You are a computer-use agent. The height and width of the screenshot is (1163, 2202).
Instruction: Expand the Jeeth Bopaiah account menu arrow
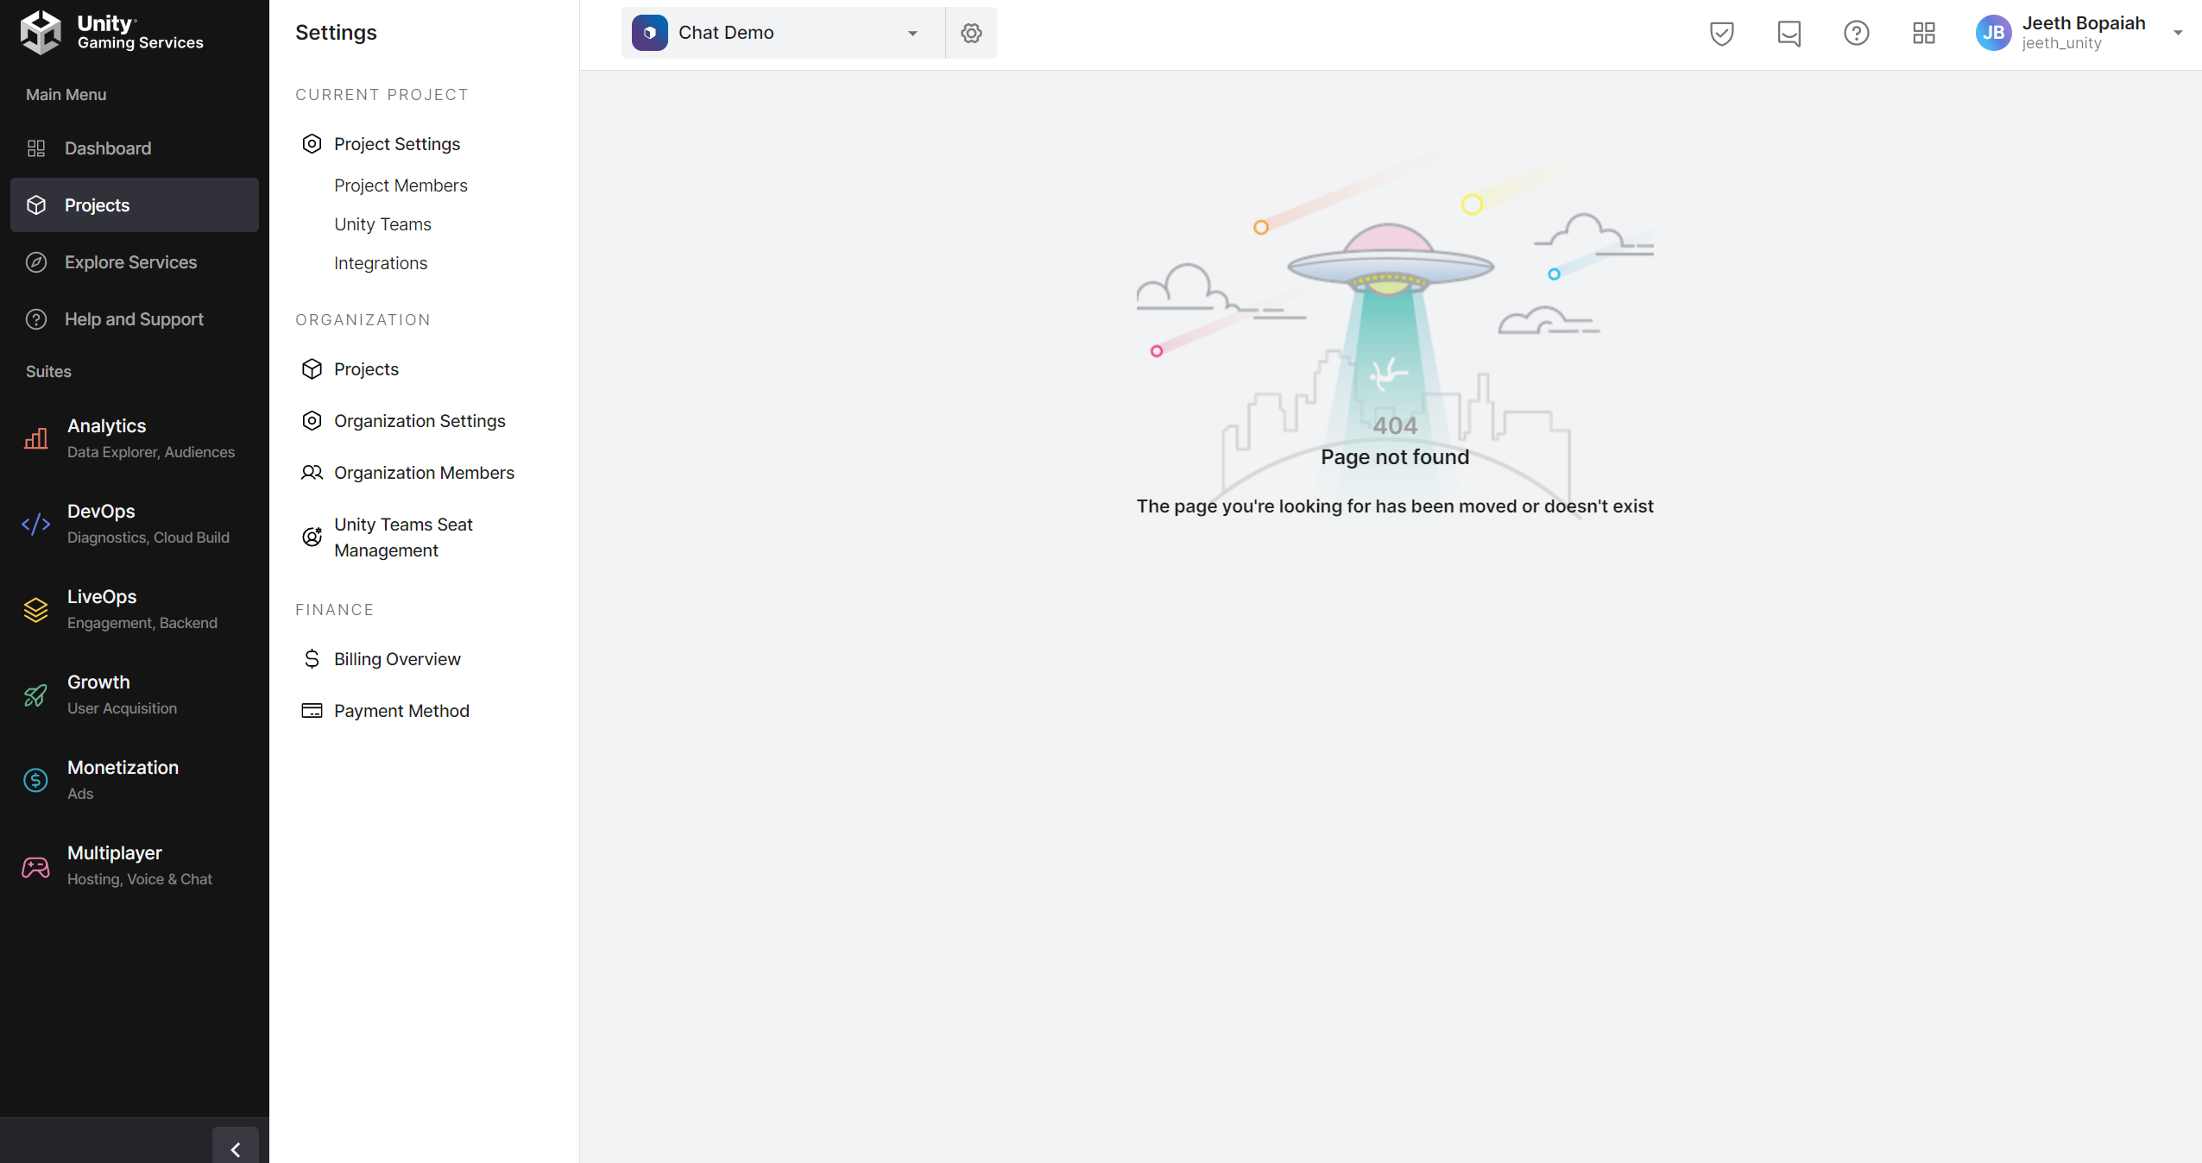[x=2178, y=33]
